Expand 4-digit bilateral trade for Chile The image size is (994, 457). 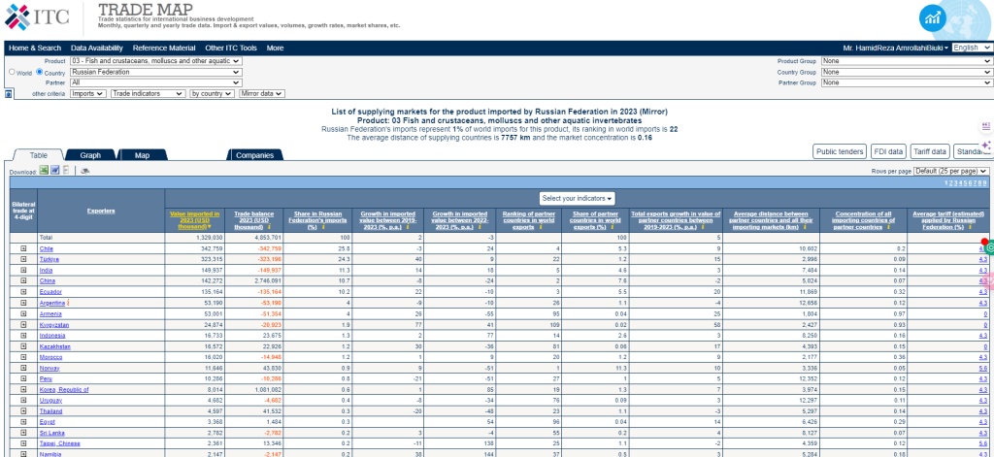23,248
